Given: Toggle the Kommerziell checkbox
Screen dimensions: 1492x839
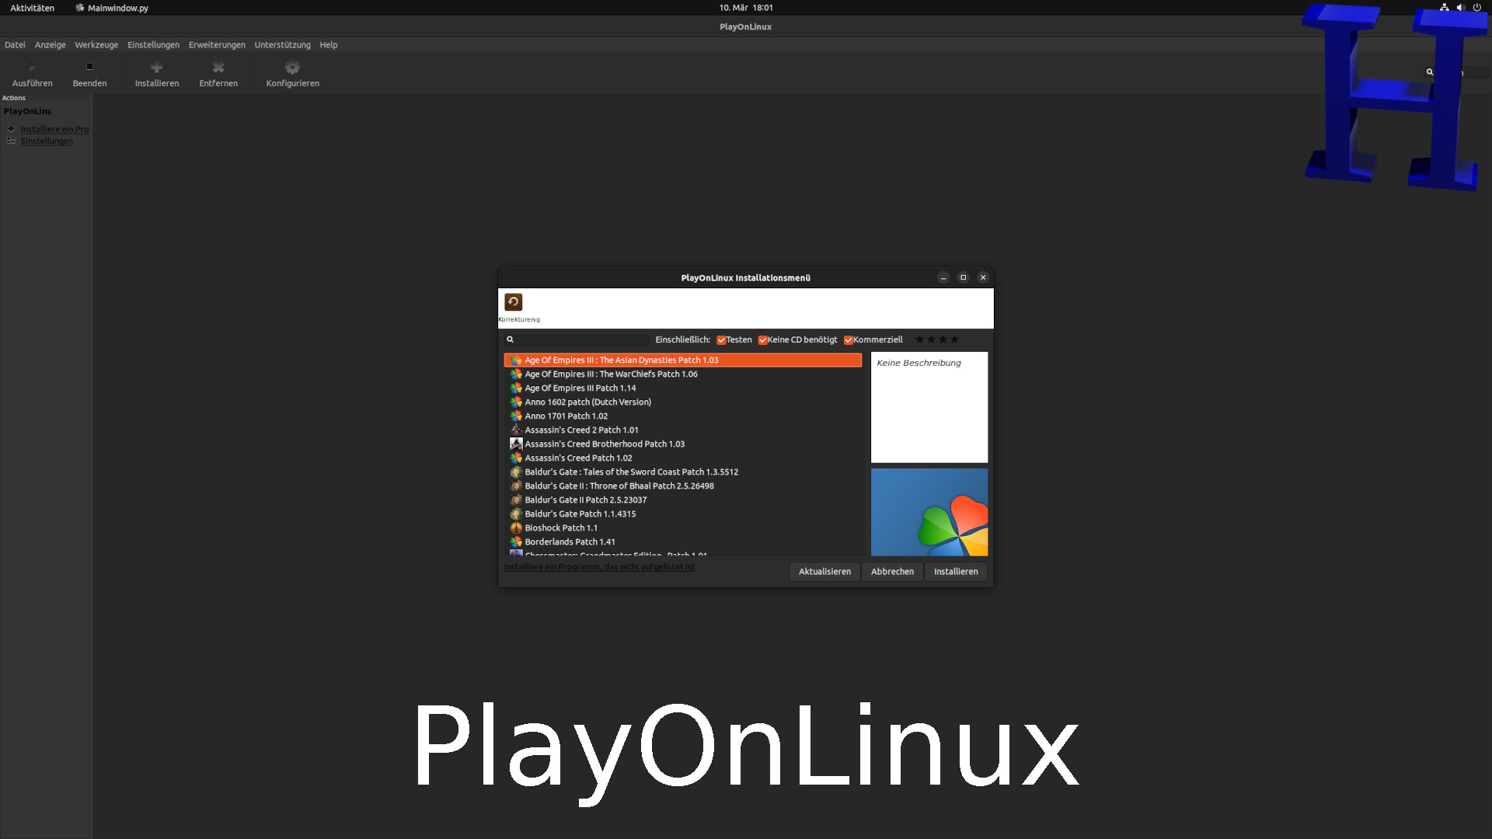Looking at the screenshot, I should click(849, 340).
